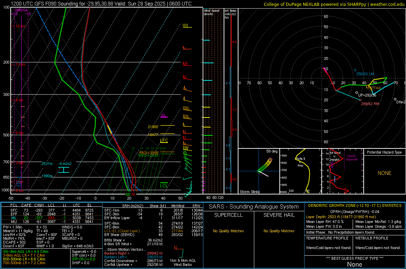The width and height of the screenshot is (406, 269).
Task: Click the NONE hazard type value
Action: [384, 173]
